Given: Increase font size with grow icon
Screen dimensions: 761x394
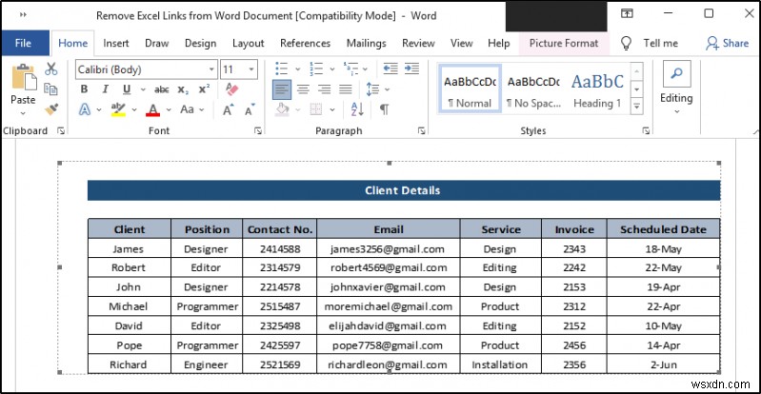Looking at the screenshot, I should [x=228, y=109].
